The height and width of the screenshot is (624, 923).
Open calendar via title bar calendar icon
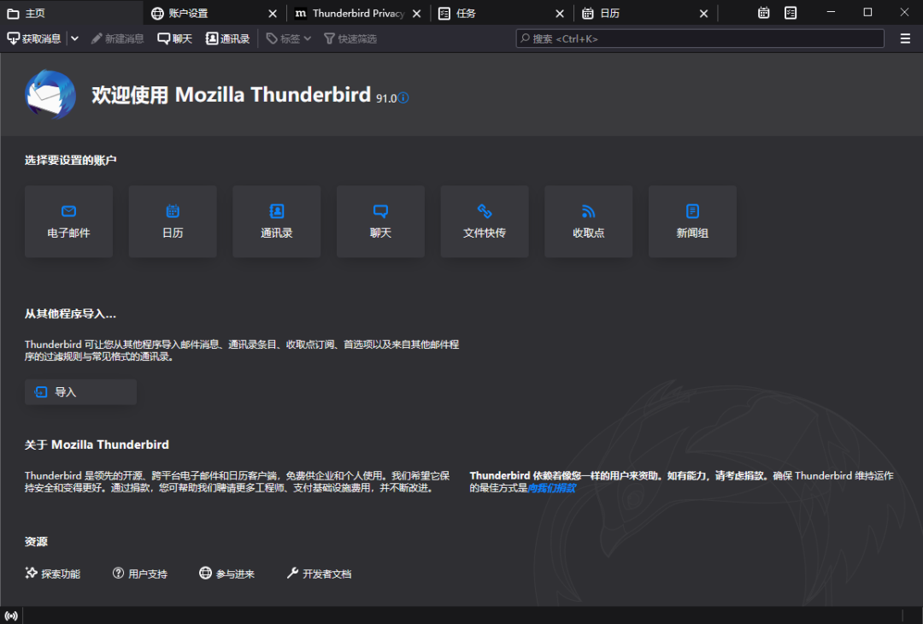[x=763, y=13]
